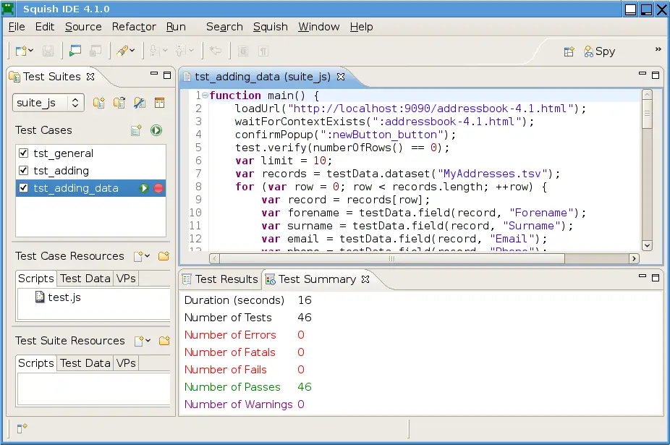
Task: Open the Run menu
Action: click(x=176, y=27)
